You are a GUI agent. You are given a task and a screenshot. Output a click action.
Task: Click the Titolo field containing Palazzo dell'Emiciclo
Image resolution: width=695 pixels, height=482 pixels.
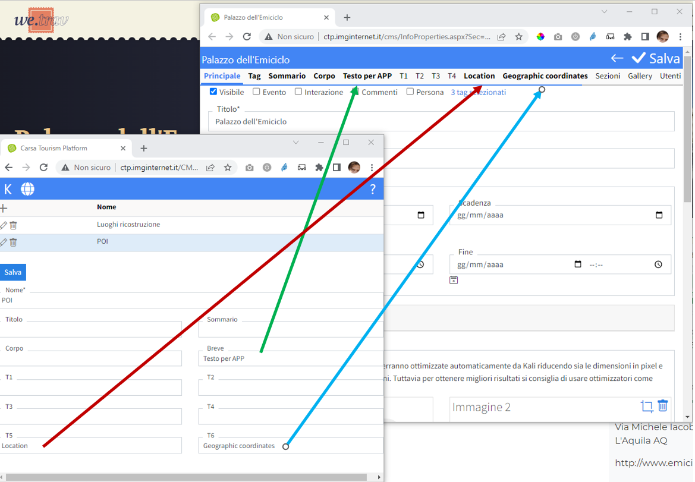point(441,121)
